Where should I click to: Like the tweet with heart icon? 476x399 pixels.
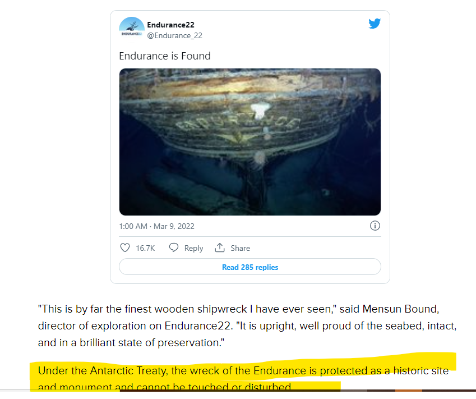point(125,247)
